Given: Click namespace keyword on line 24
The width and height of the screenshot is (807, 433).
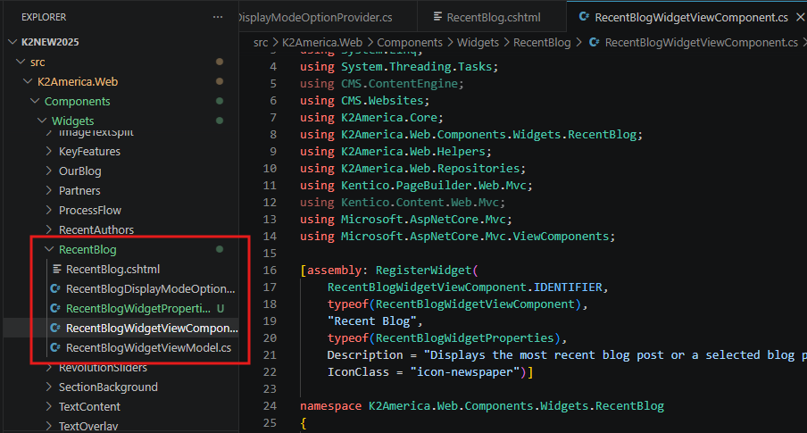Looking at the screenshot, I should point(330,406).
